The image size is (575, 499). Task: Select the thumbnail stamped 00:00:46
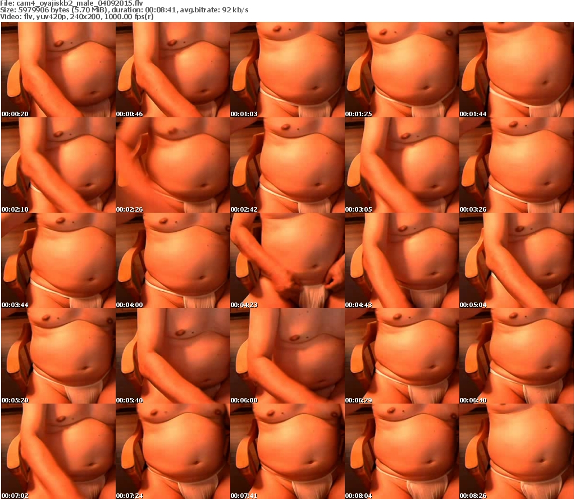point(173,70)
